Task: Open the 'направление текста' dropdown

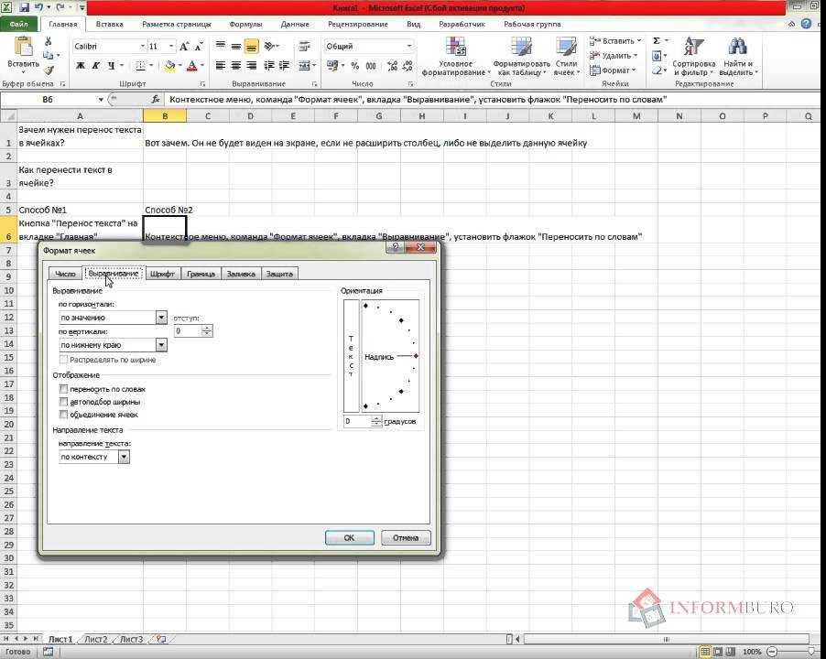Action: tap(124, 457)
